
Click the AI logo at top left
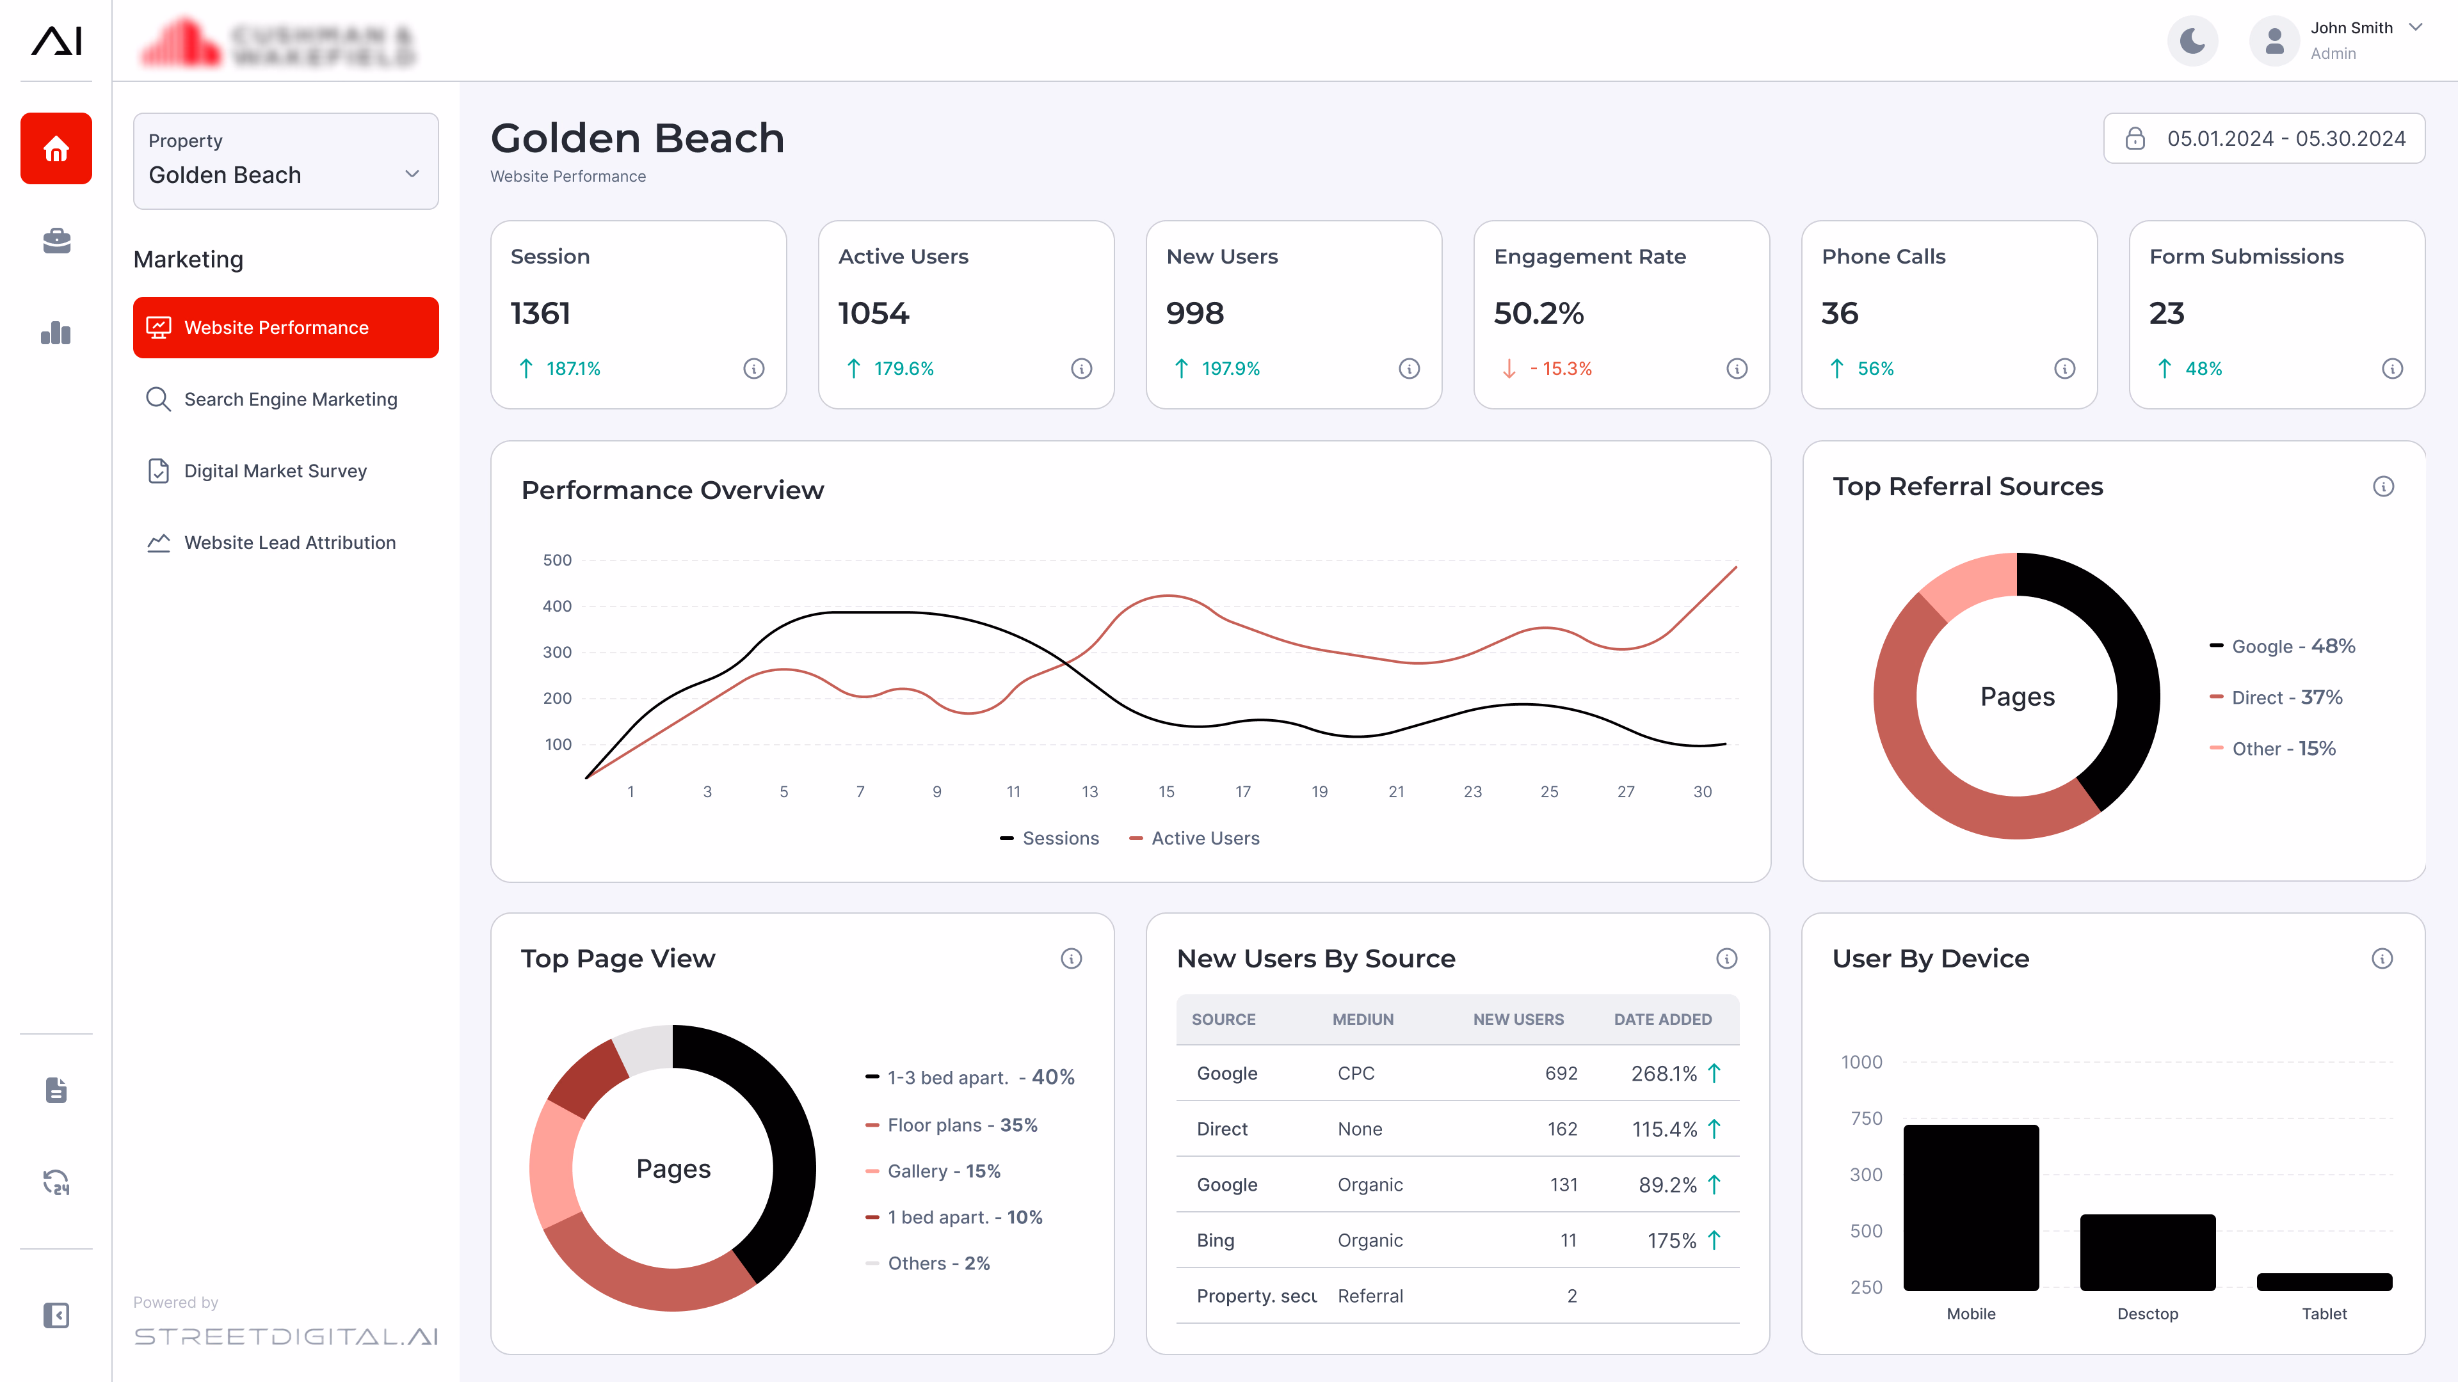pyautogui.click(x=56, y=41)
